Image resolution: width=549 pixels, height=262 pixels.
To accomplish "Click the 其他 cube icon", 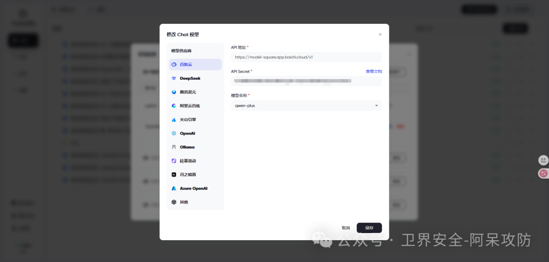I will coord(174,202).
